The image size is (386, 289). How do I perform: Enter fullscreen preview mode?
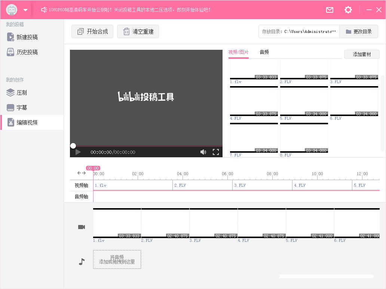216,152
